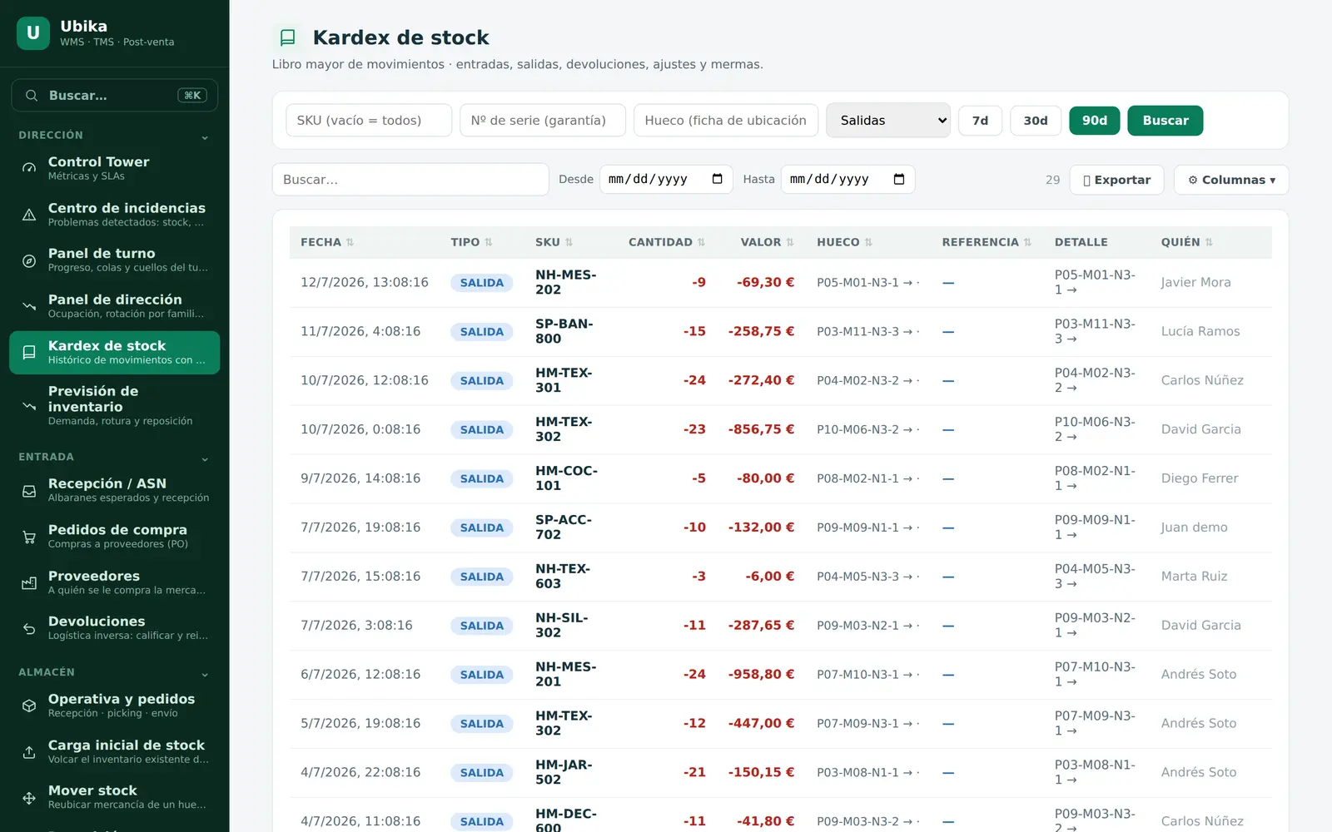Click the Carga inicial de stock upload icon
1332x832 pixels.
(29, 752)
